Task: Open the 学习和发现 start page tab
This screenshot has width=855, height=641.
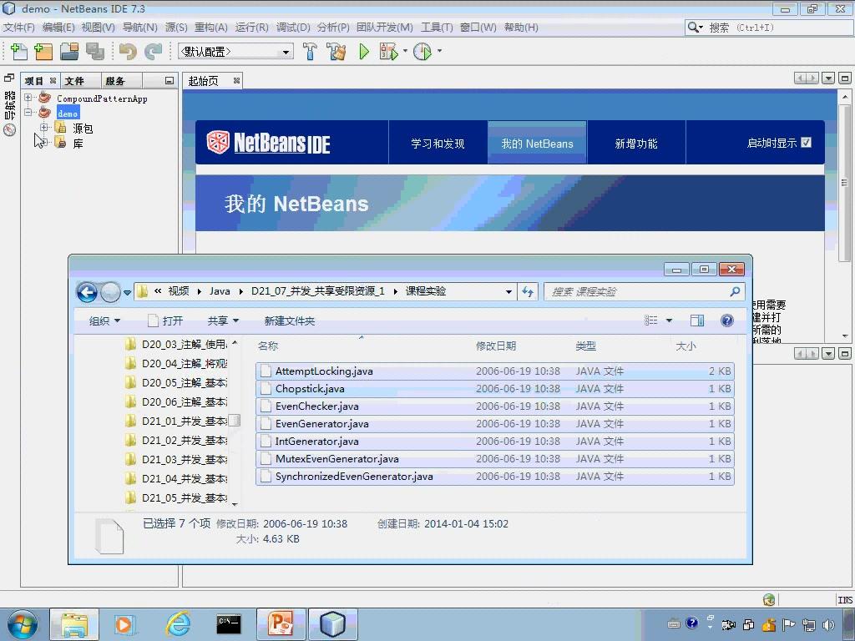Action: (x=438, y=144)
